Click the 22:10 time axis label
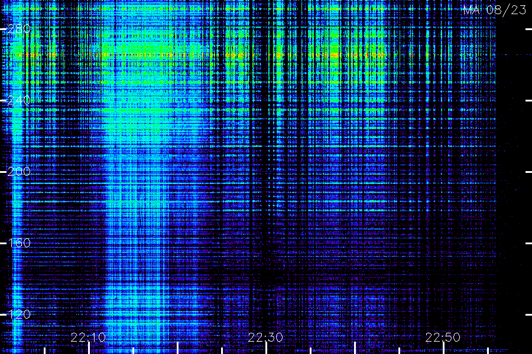 click(x=88, y=337)
